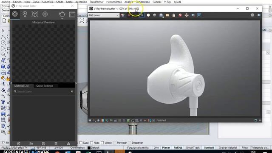272x153 pixels.
Task: Click Forzado a la rejilla in status bar
Action: [x=138, y=147]
